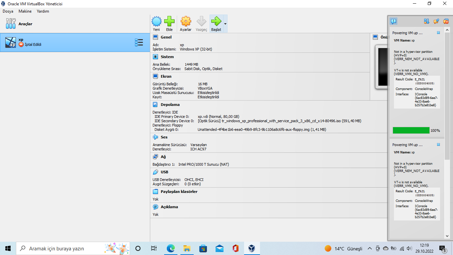453x255 pixels.
Task: Toggle keep finished progresses icon
Action: tap(436, 21)
